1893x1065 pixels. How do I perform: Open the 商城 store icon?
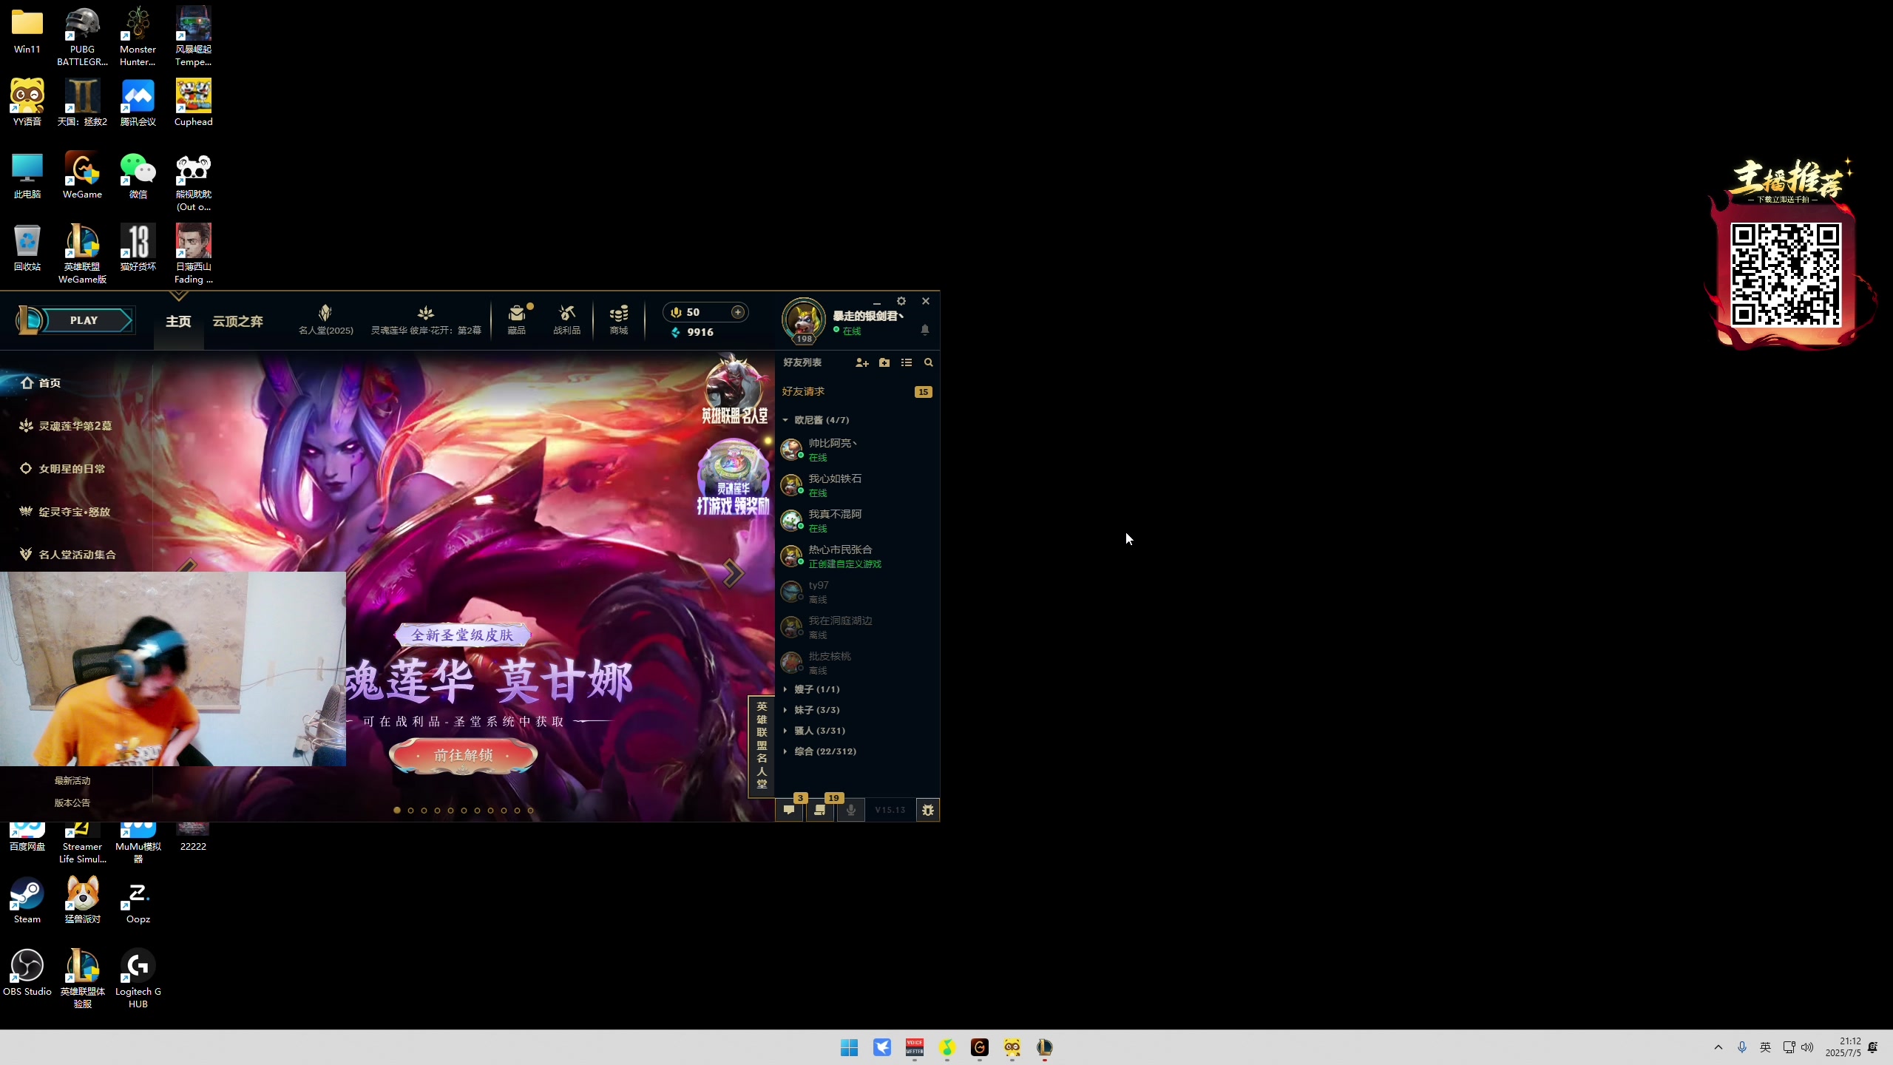point(619,320)
